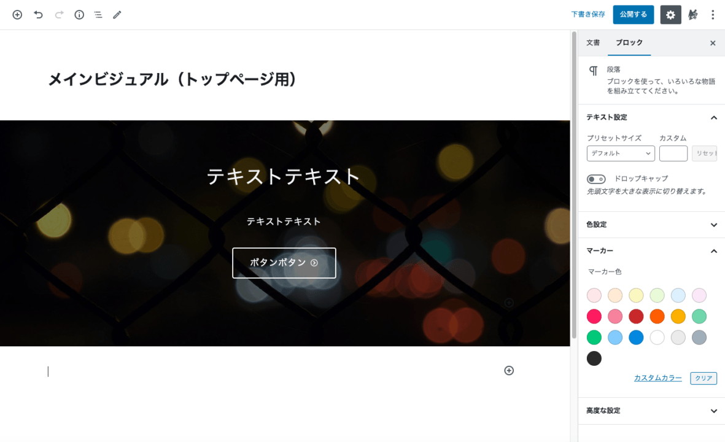Pick the white marker color swatch
Screen dimensions: 725x442
coord(657,338)
